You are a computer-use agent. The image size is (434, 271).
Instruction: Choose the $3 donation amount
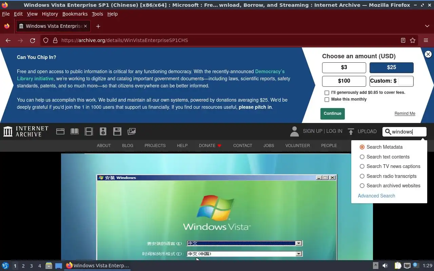pyautogui.click(x=344, y=67)
